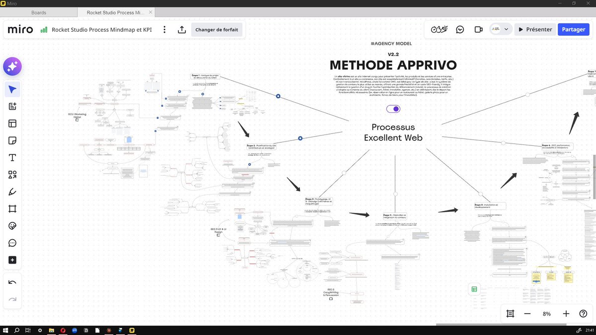
Task: Select the #AGENCY MODEL label
Action: pyautogui.click(x=391, y=44)
